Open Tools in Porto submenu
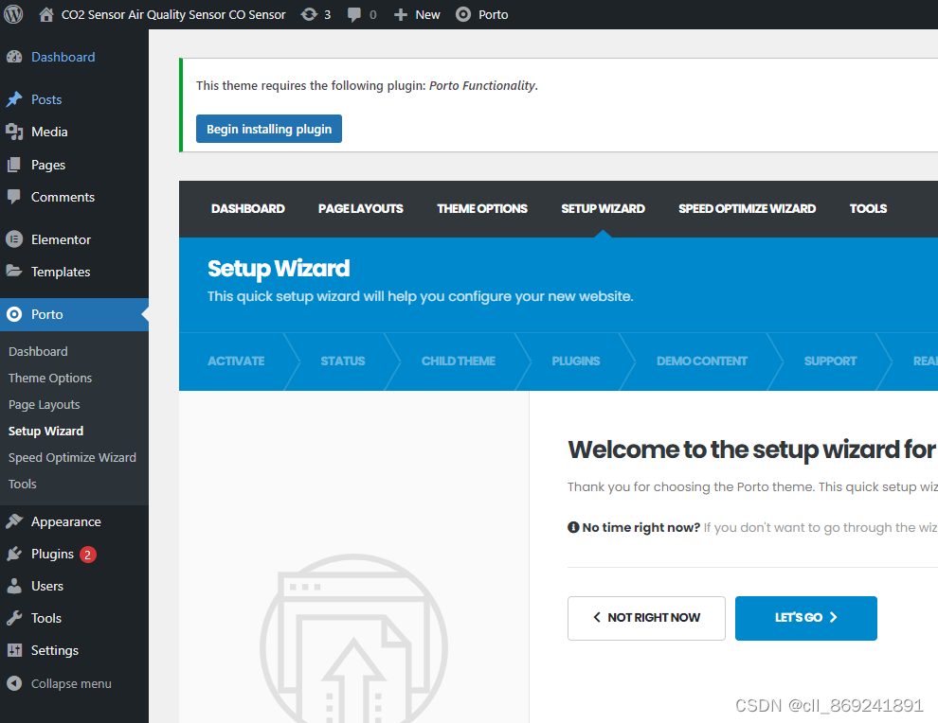The width and height of the screenshot is (938, 723). click(x=22, y=484)
